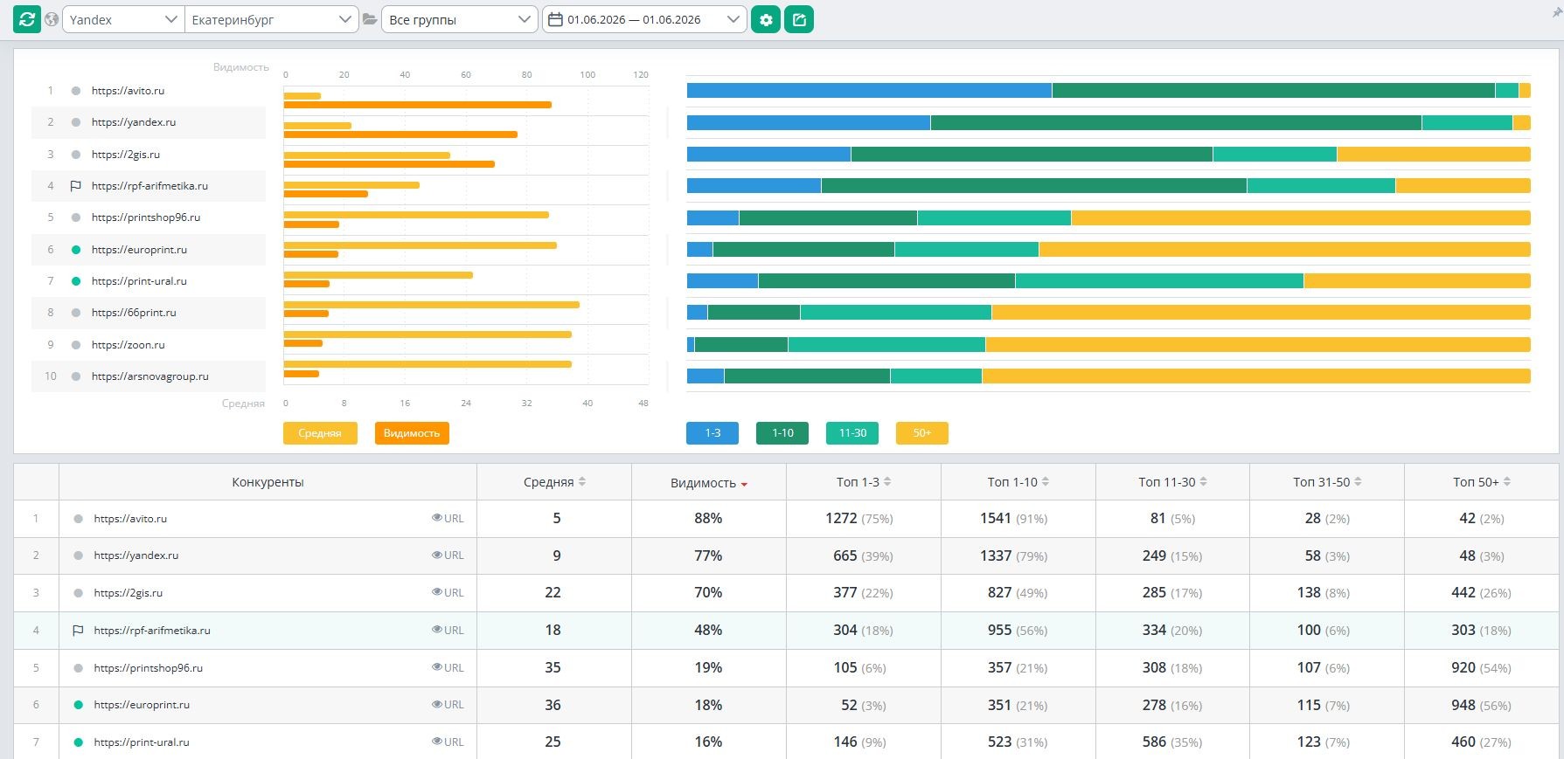Click the green refresh icon button
This screenshot has height=759, width=1564.
27,19
